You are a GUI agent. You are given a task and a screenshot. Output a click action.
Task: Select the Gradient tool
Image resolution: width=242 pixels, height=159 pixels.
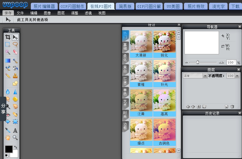(8, 61)
